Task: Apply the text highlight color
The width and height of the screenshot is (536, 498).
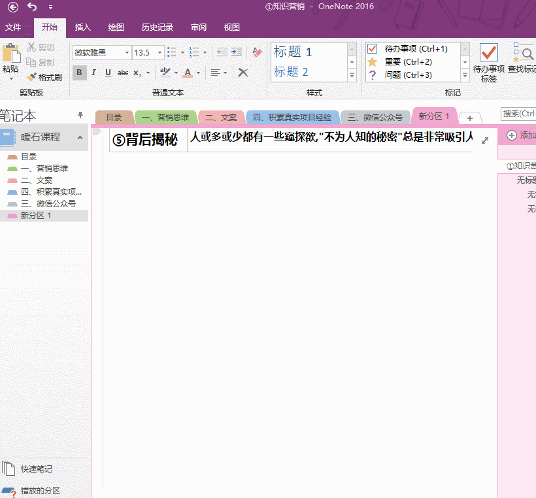Action: [165, 72]
